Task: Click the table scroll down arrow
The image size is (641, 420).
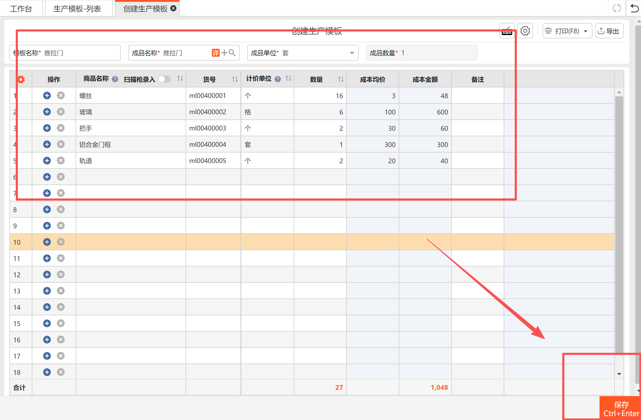Action: click(x=619, y=374)
